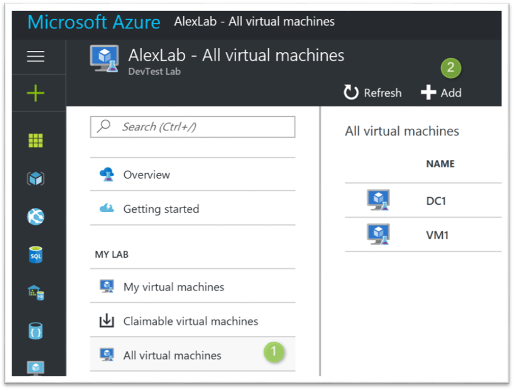The height and width of the screenshot is (390, 514).
Task: Select My virtual machines in menu
Action: click(x=193, y=286)
